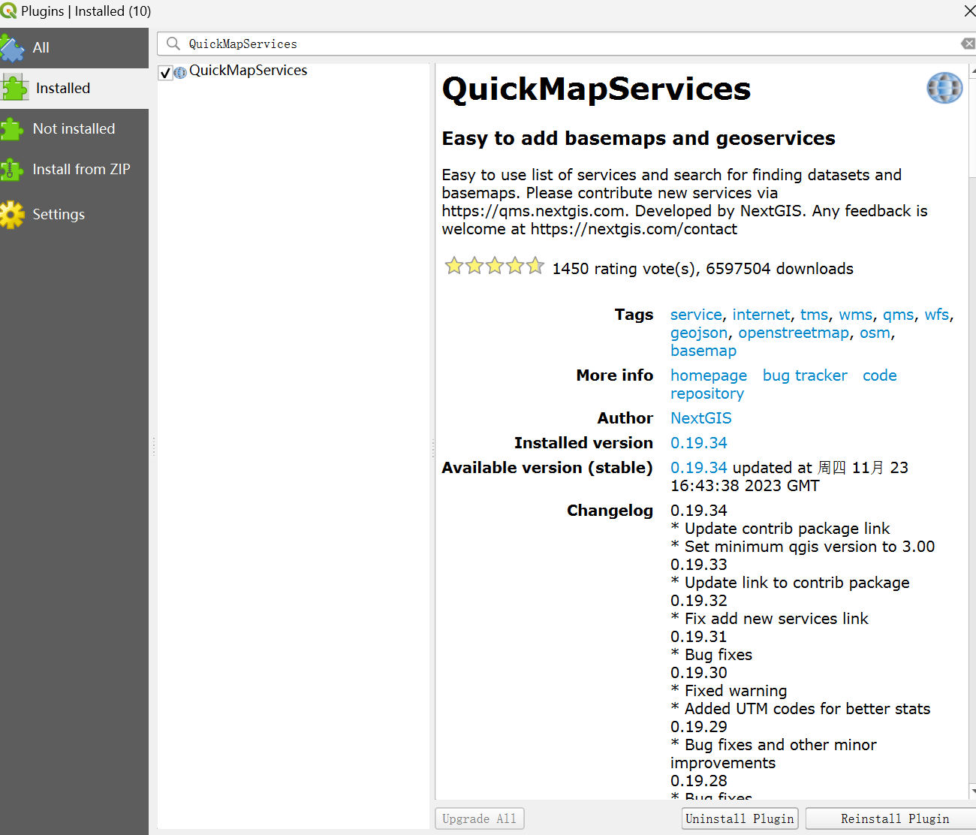This screenshot has width=976, height=835.
Task: Click installed version 0.19.34 link
Action: [x=699, y=443]
